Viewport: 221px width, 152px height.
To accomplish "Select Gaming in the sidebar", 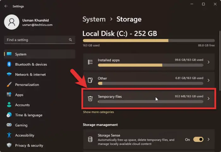I will click(39, 125).
